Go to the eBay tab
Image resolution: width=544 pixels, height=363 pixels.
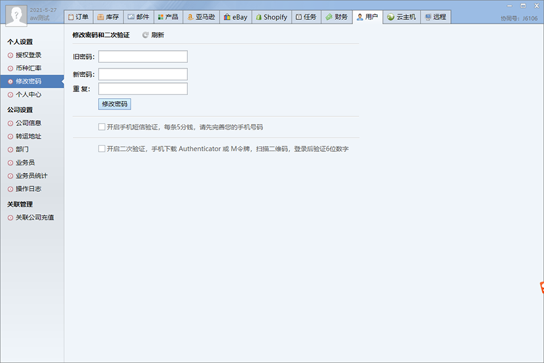click(235, 17)
